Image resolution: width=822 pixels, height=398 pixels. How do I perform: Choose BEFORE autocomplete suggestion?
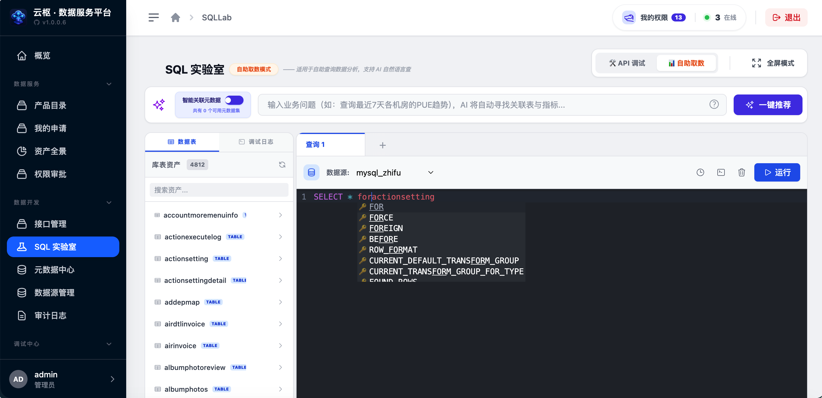(441, 239)
